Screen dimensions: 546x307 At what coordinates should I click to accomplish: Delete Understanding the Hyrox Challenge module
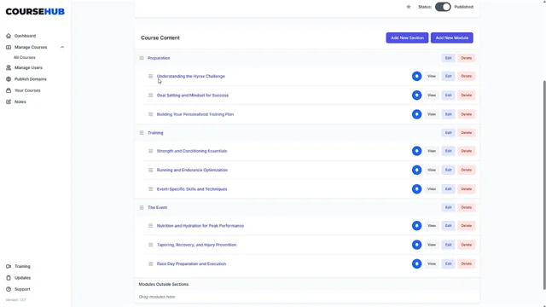coord(467,76)
